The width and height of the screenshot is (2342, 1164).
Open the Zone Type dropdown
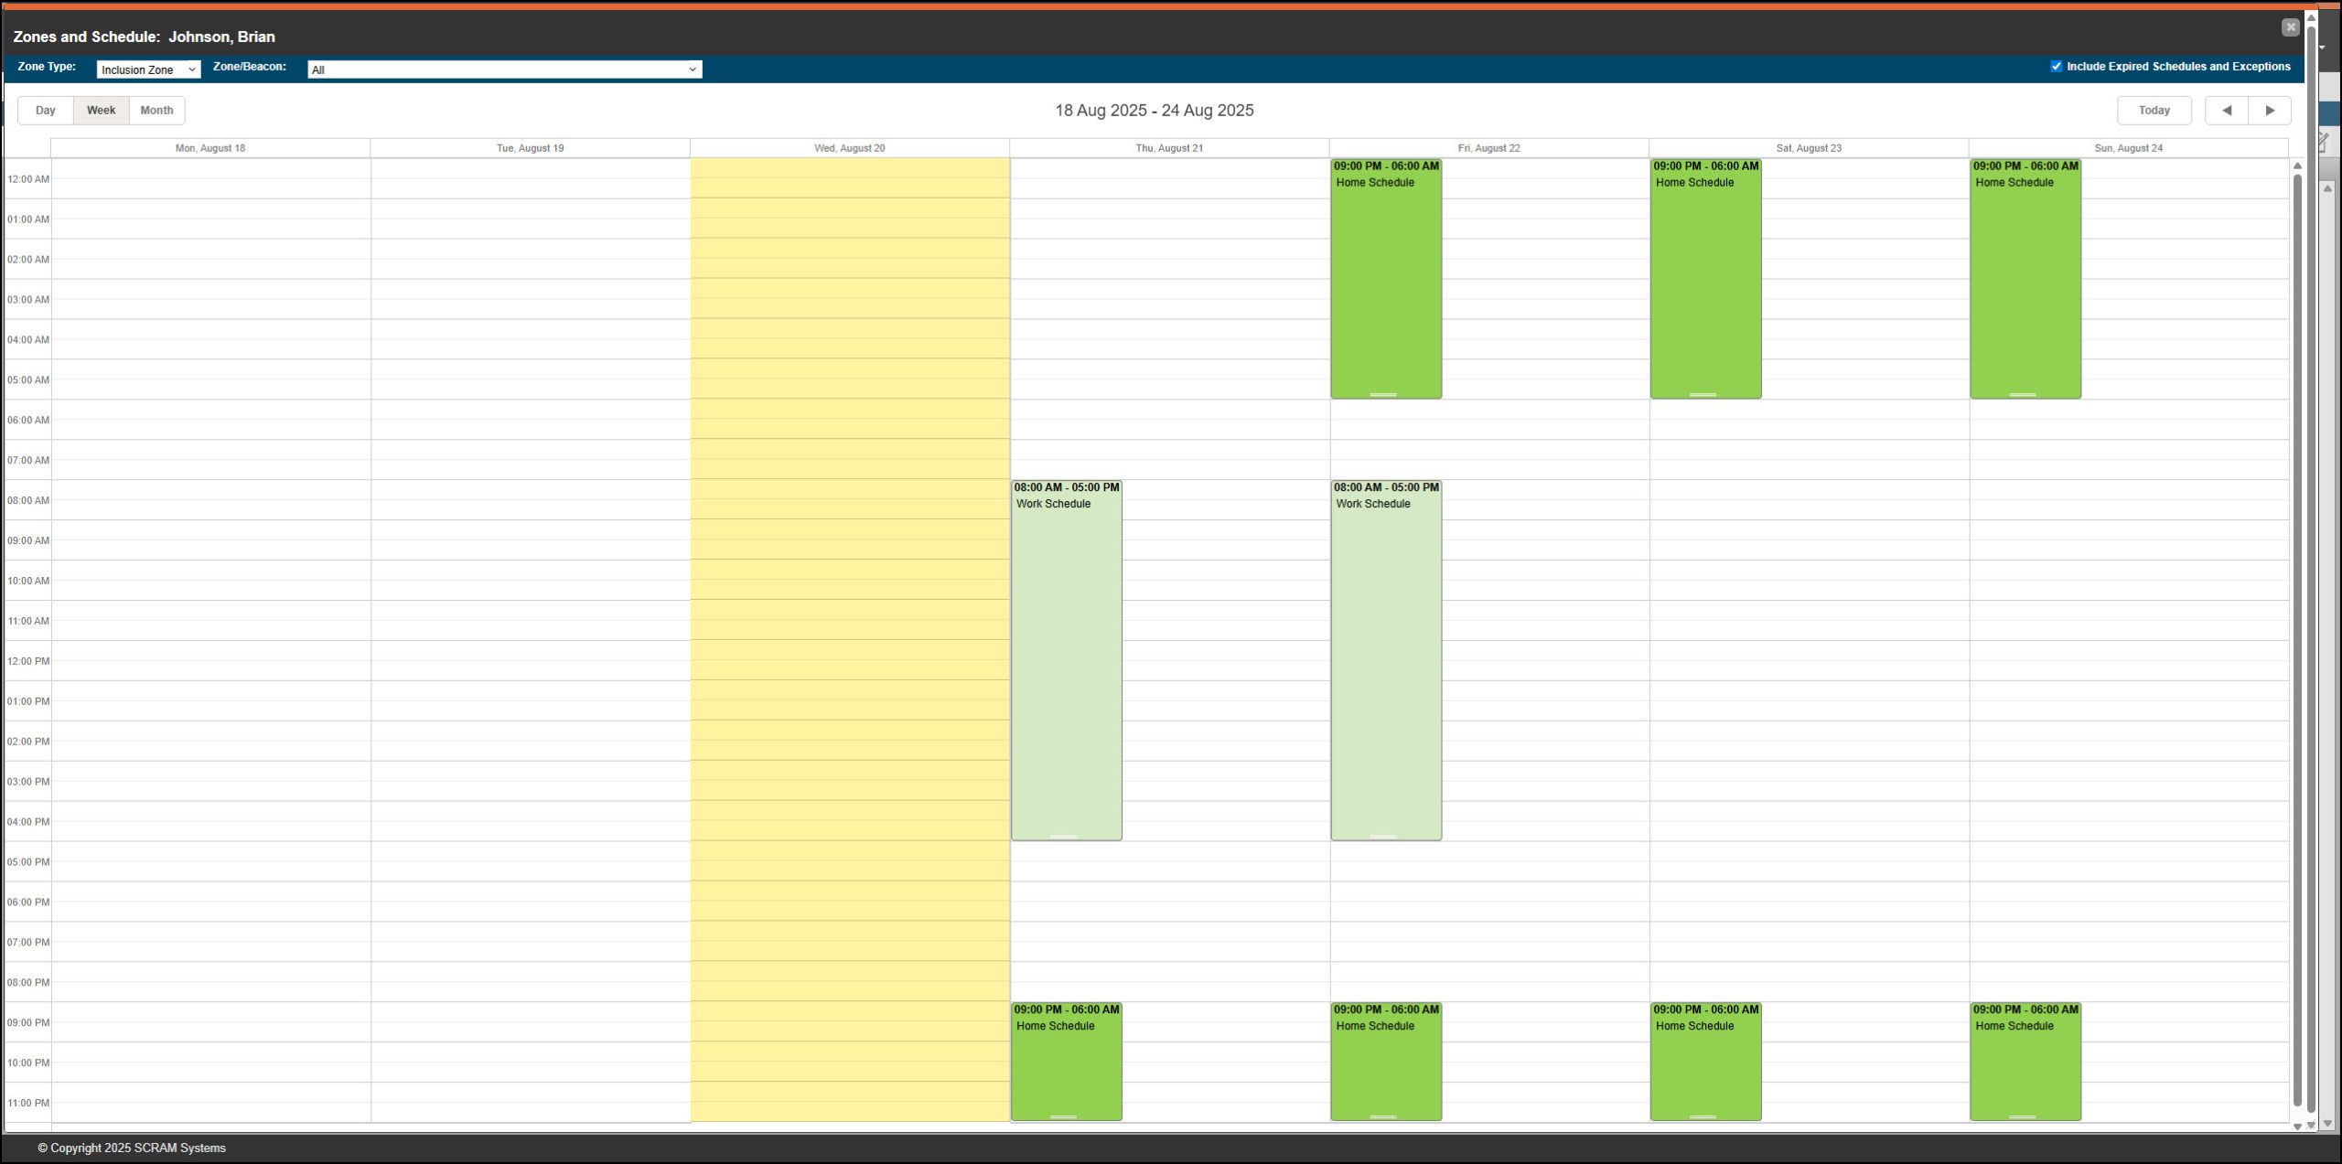point(148,69)
